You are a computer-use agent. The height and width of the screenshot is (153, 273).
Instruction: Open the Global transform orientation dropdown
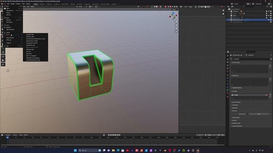pyautogui.click(x=80, y=7)
